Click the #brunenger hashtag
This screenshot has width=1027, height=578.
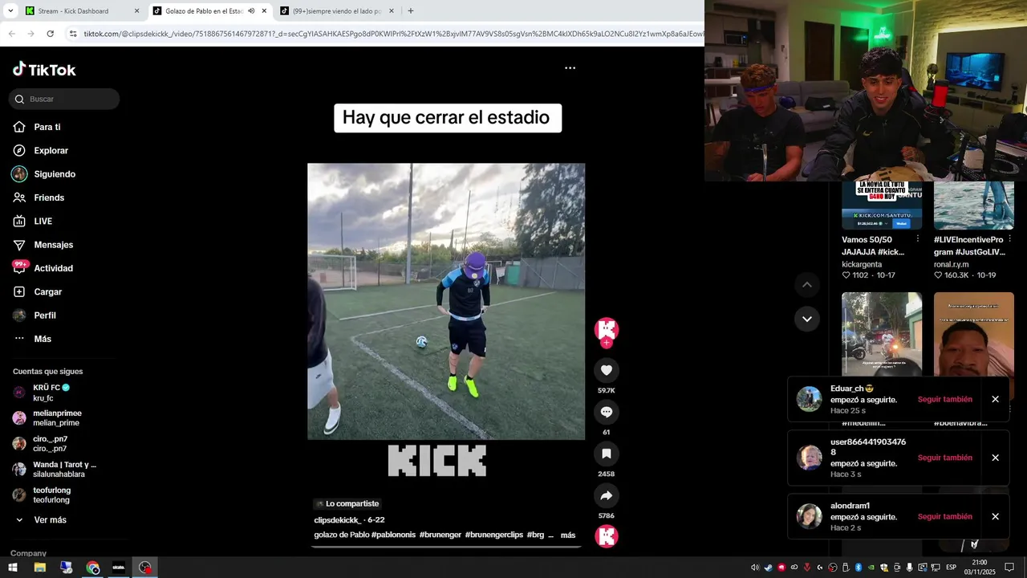[x=440, y=535]
